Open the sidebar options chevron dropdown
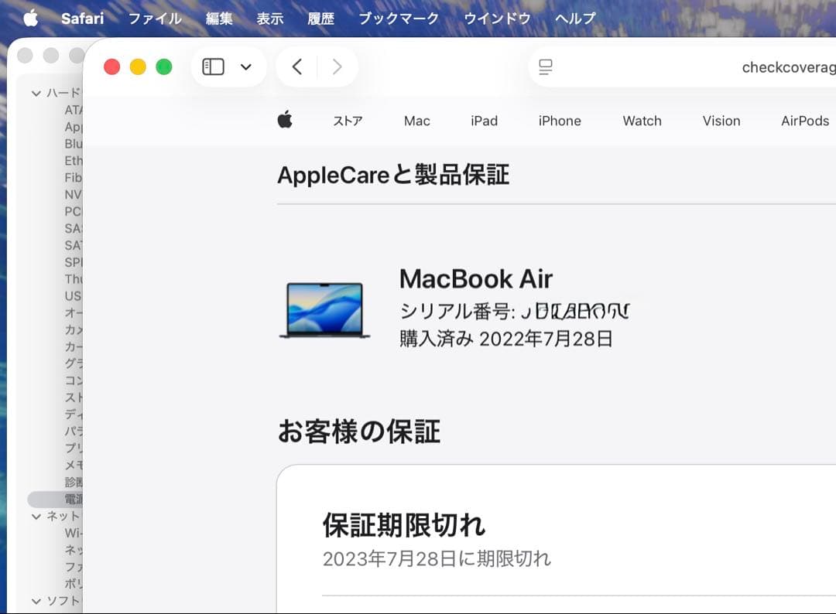 tap(246, 67)
